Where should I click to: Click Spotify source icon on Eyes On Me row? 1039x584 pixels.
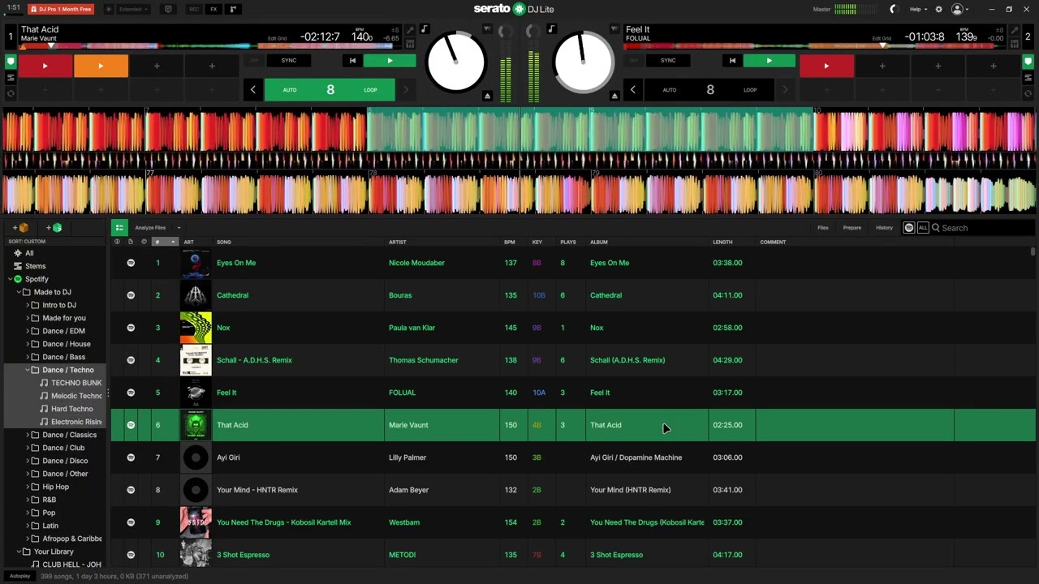point(131,263)
